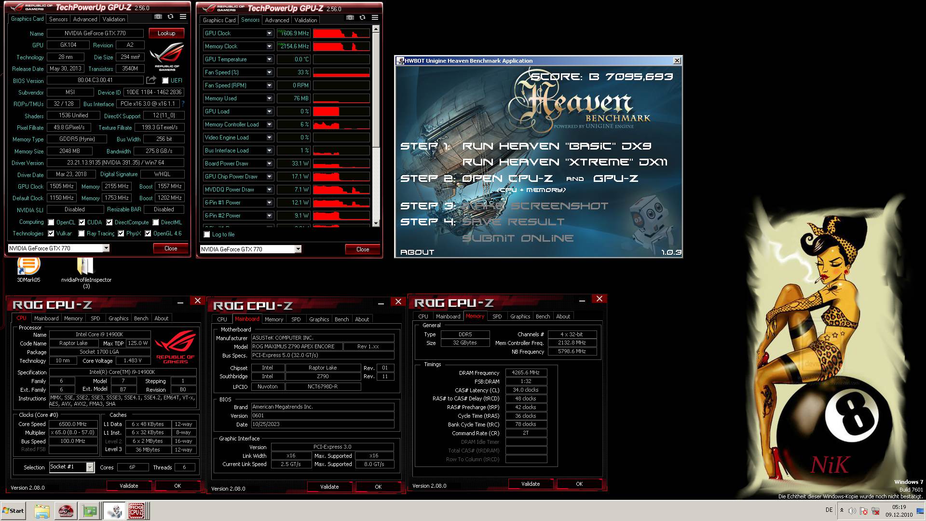Click volume speaker tray icon
The width and height of the screenshot is (926, 521).
pyautogui.click(x=852, y=511)
